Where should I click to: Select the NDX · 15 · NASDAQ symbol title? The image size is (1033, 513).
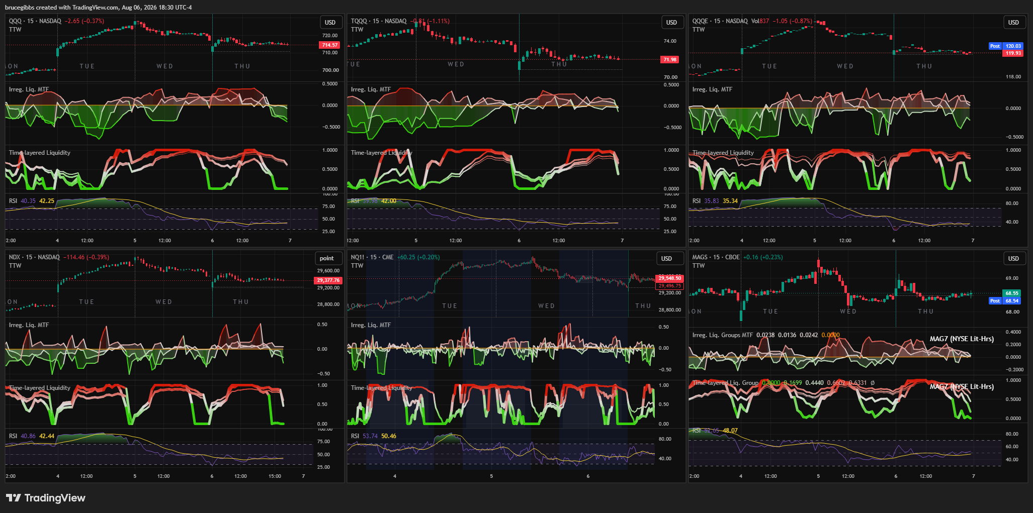pyautogui.click(x=34, y=257)
